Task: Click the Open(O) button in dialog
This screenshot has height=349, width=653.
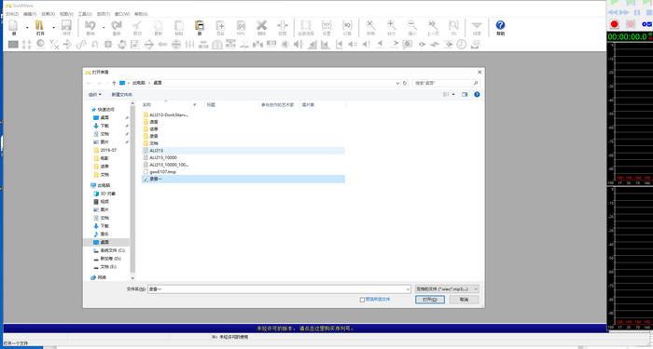Action: (430, 299)
